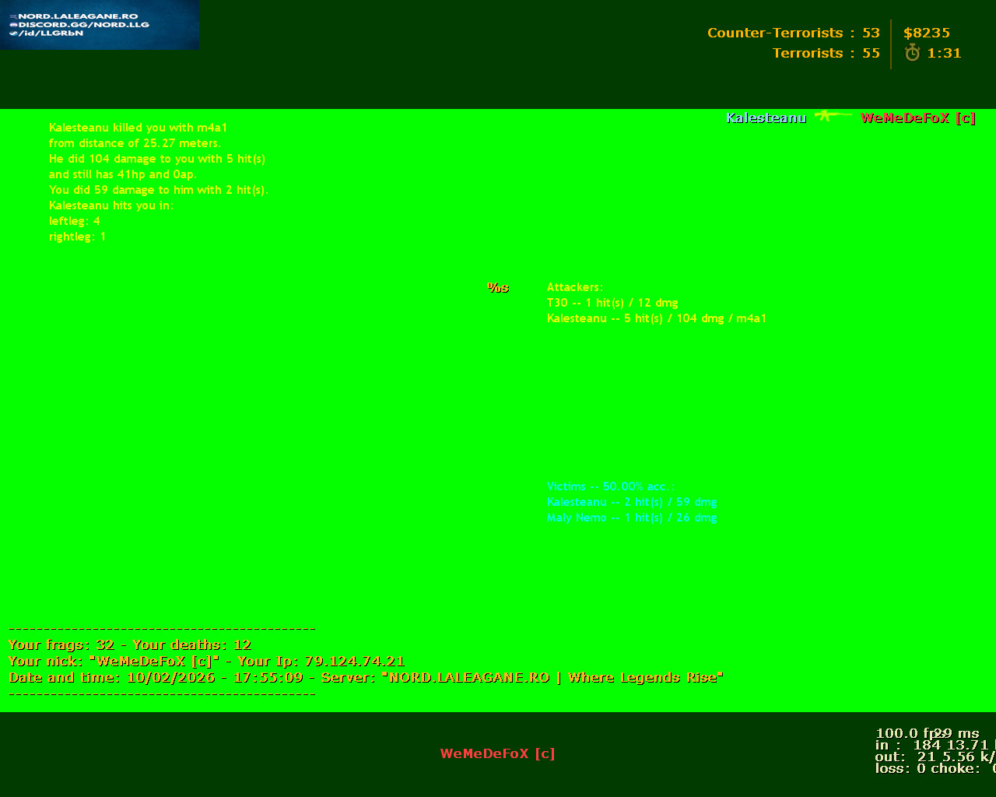Click the m4a1 rifle icon in the kill feed
Screen dimensions: 996x797
tap(833, 116)
